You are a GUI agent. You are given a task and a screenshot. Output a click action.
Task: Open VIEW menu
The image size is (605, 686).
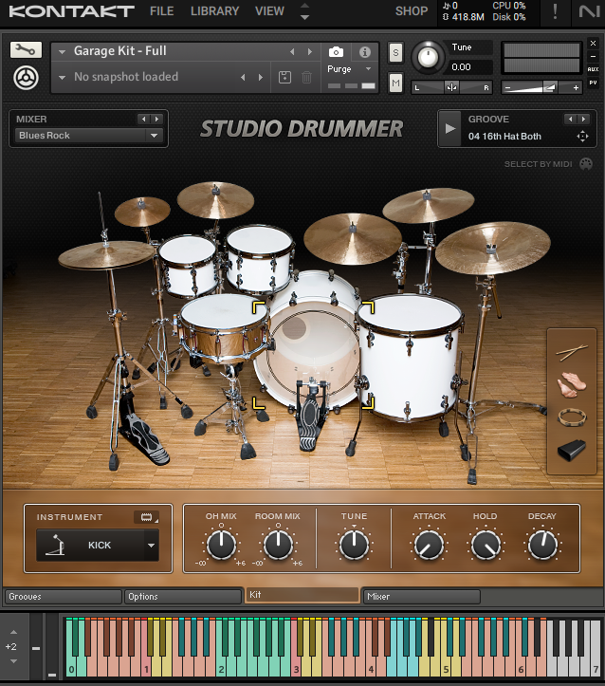269,11
